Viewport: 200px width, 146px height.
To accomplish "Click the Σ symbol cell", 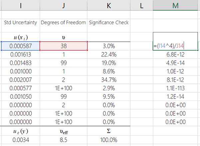I will [x=109, y=131].
